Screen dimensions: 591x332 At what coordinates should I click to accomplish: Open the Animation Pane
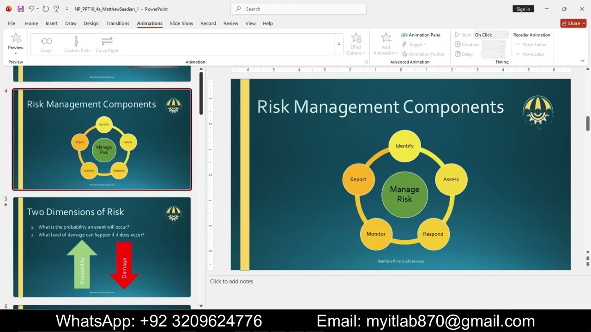[421, 35]
